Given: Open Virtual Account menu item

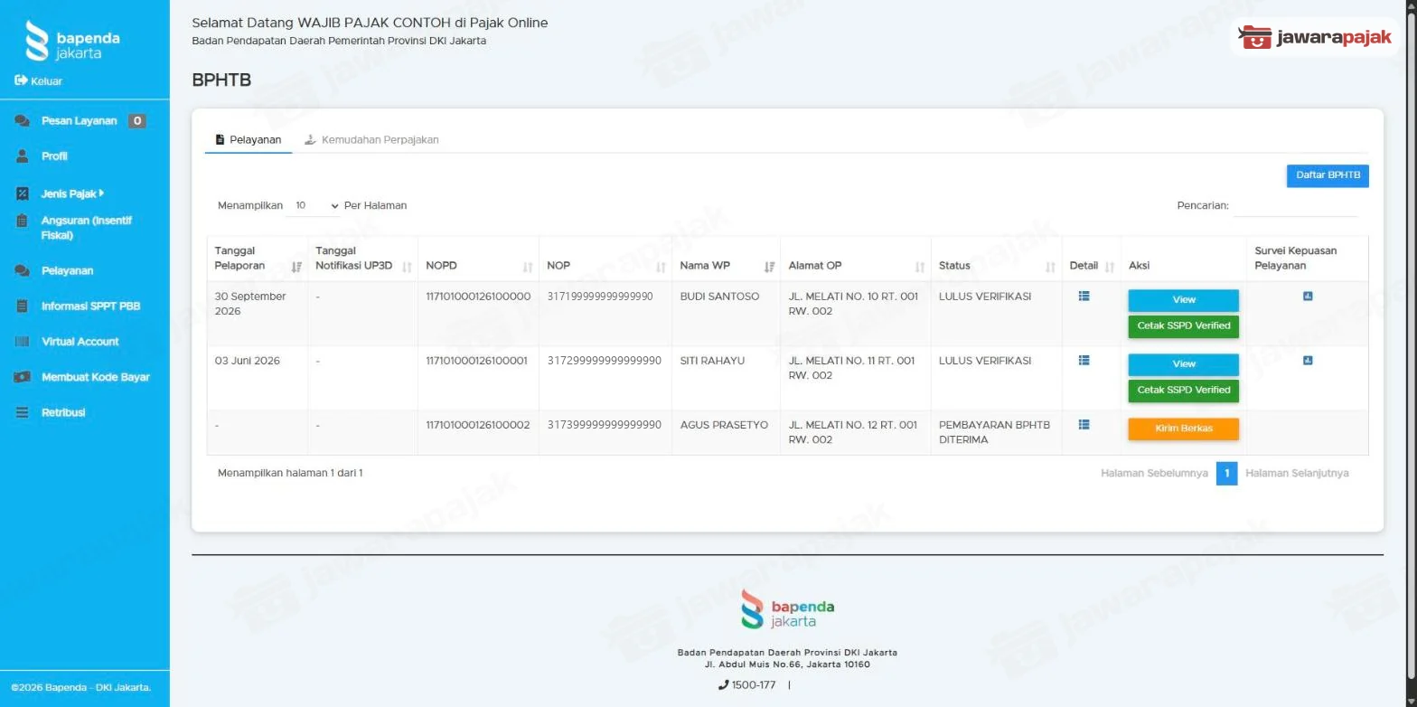Looking at the screenshot, I should [80, 342].
